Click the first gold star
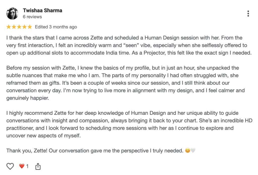The width and height of the screenshot is (258, 175). click(x=9, y=27)
